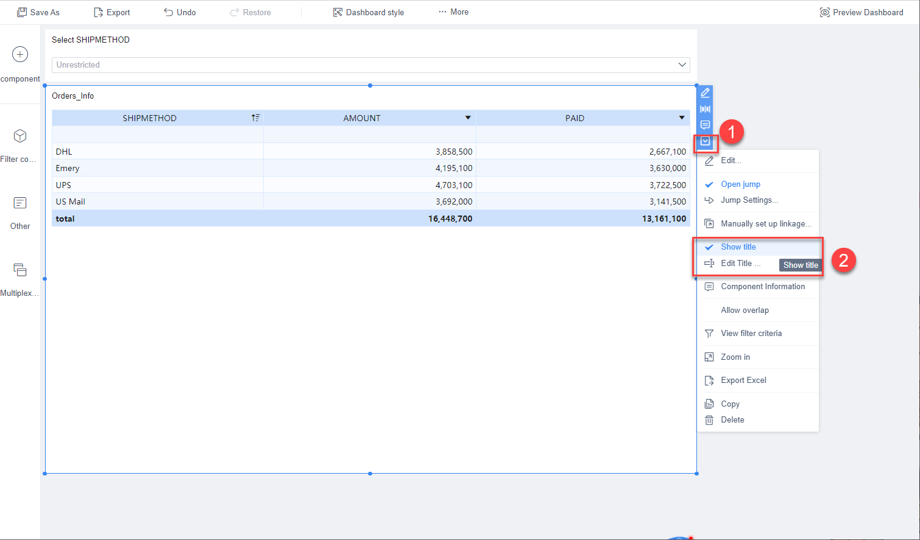This screenshot has width=920, height=540.
Task: Add a component with the plus icon
Action: tap(20, 54)
